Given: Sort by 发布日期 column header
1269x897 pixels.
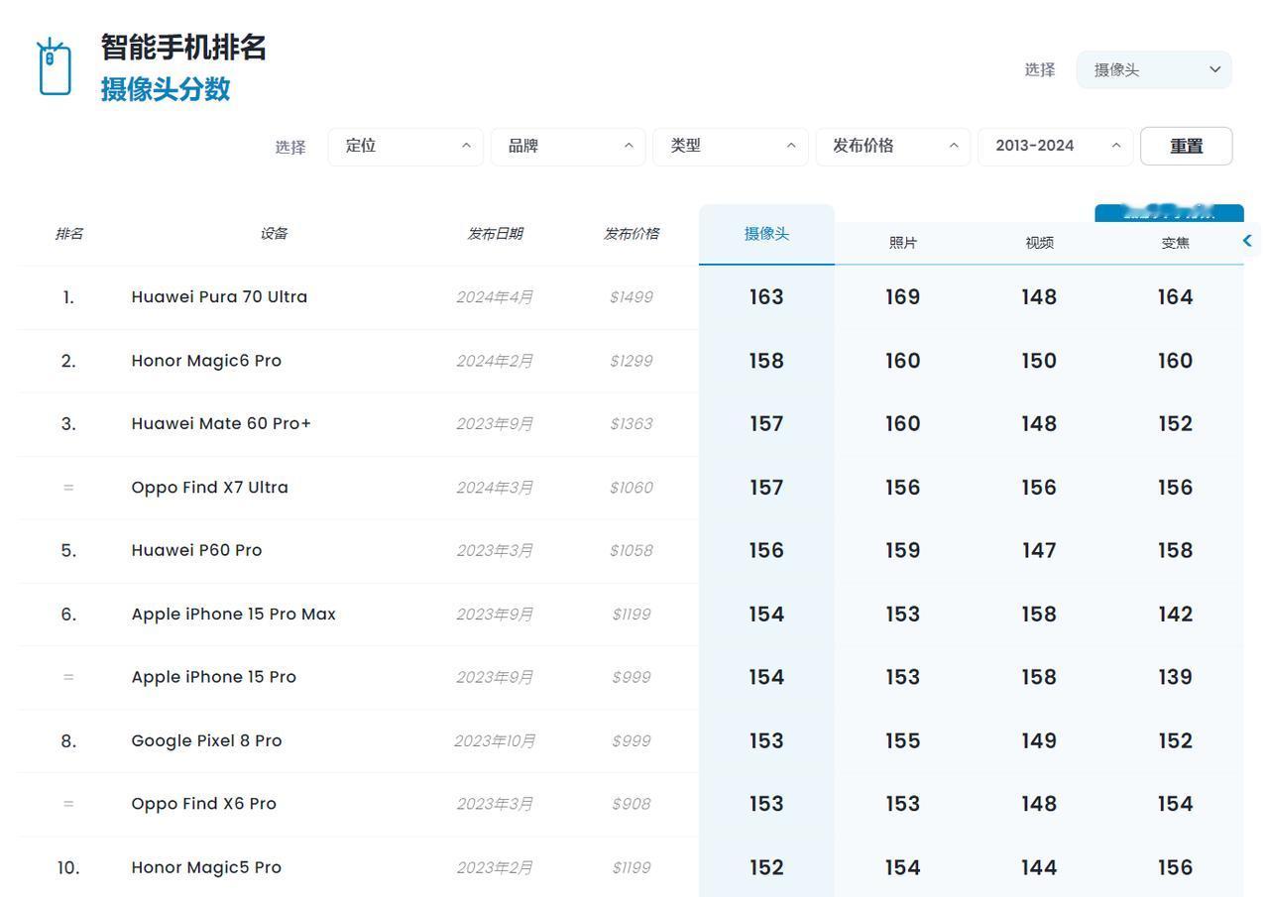Looking at the screenshot, I should pyautogui.click(x=495, y=234).
